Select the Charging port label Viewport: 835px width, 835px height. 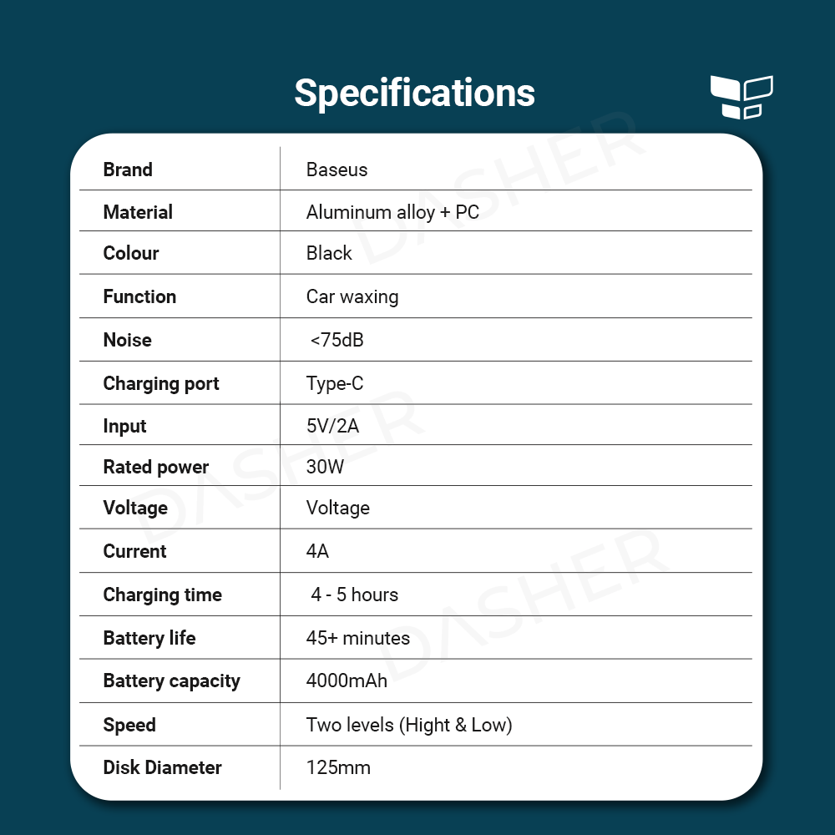pos(161,383)
